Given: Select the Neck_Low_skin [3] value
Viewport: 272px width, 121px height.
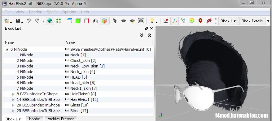Looking at the screenshot, I should point(87,66).
